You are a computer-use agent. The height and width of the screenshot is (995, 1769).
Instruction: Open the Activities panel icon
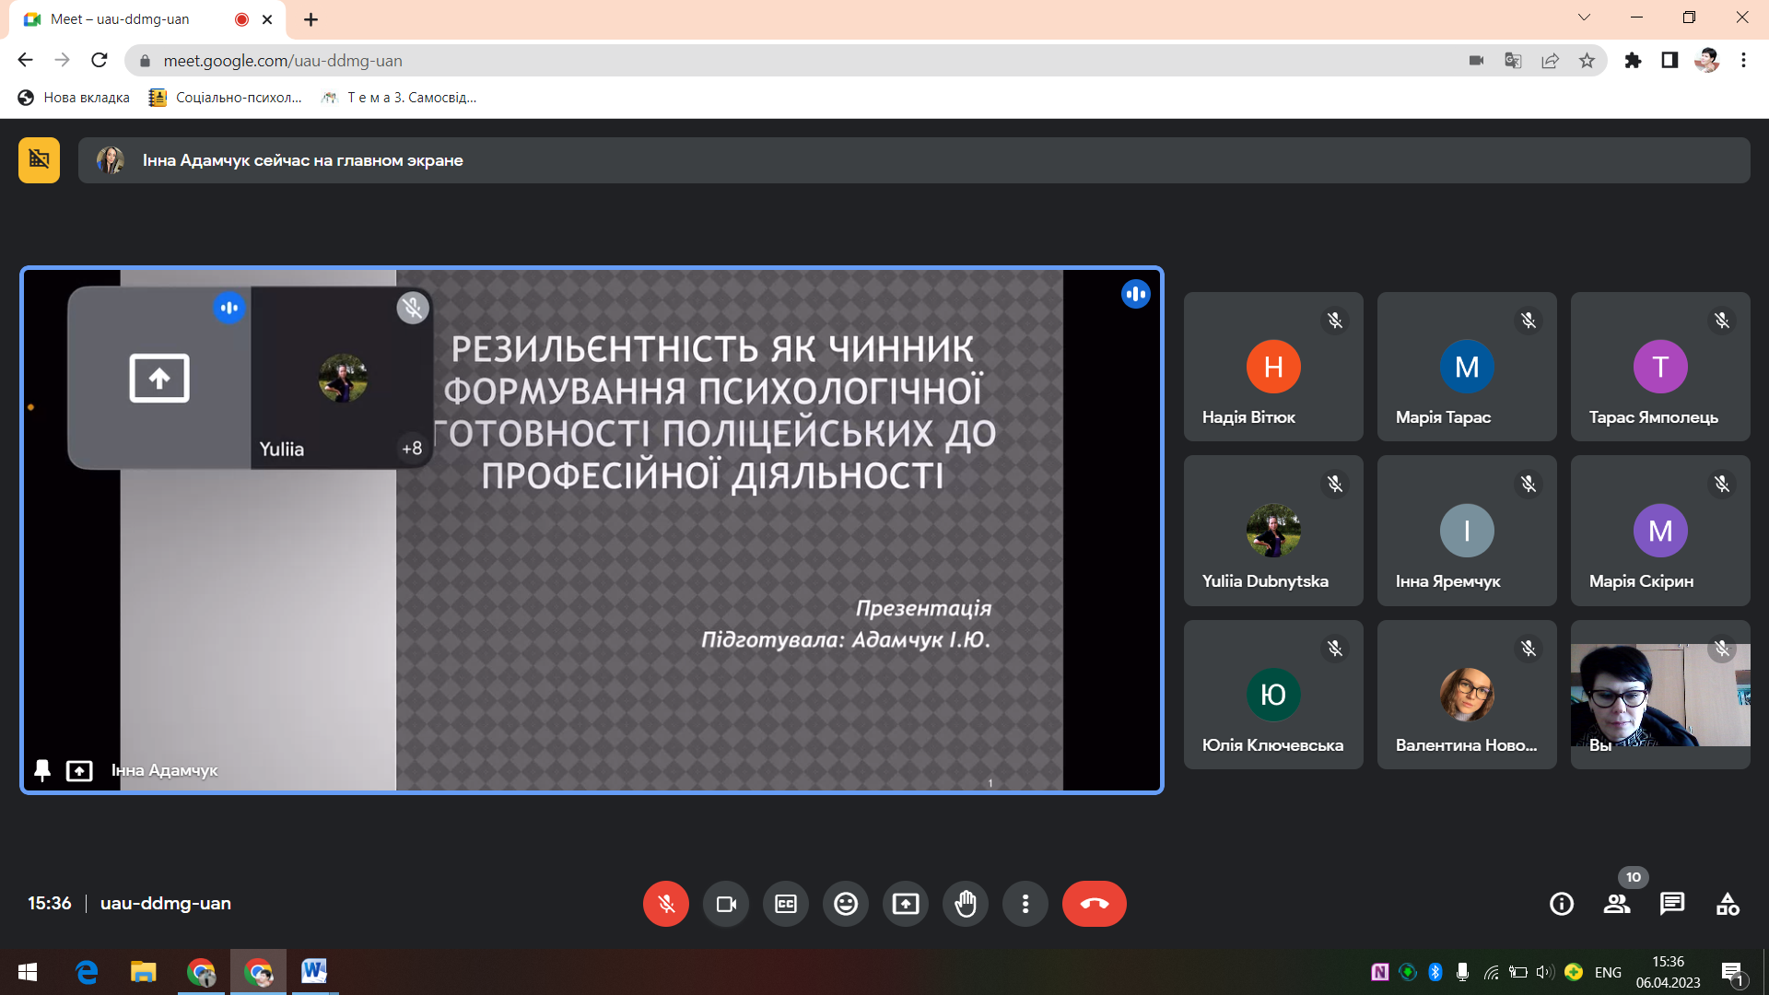(x=1728, y=904)
